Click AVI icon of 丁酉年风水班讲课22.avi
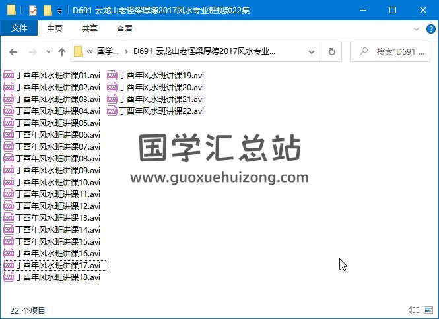Viewport: 439px width, 319px height. (112, 111)
